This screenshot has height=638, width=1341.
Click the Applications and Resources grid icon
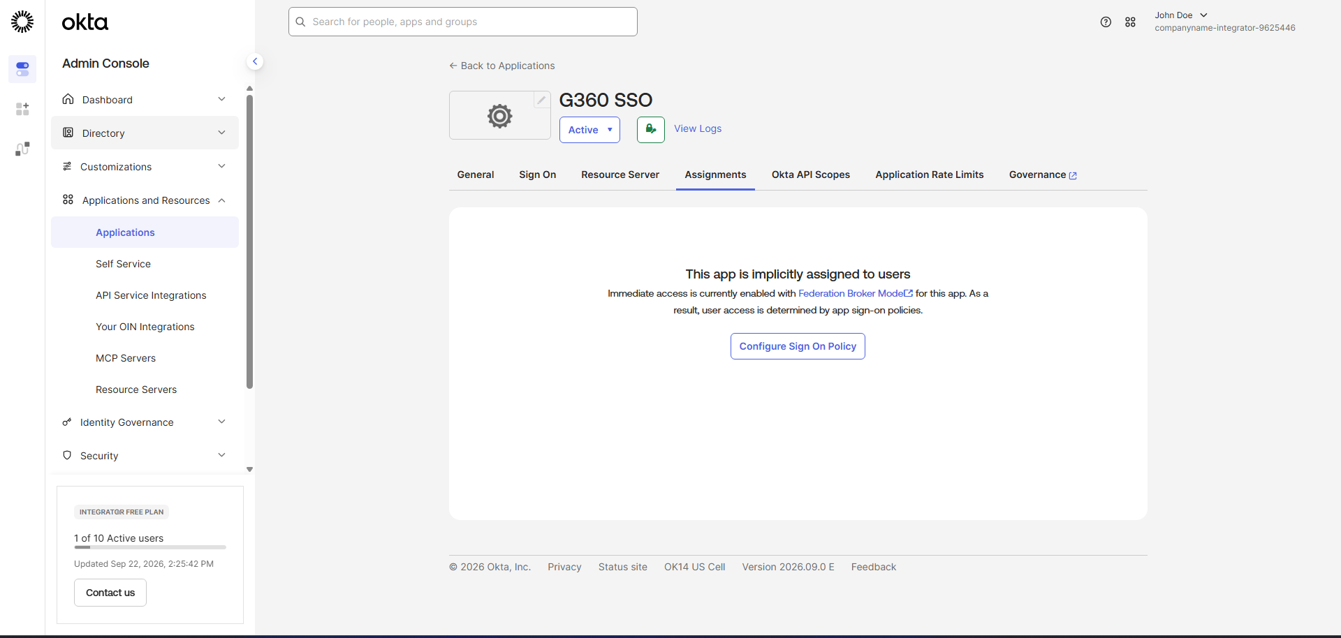coord(68,200)
